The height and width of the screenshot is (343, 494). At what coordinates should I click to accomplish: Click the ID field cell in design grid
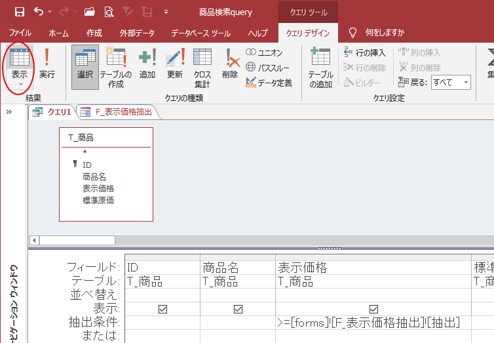(x=162, y=268)
